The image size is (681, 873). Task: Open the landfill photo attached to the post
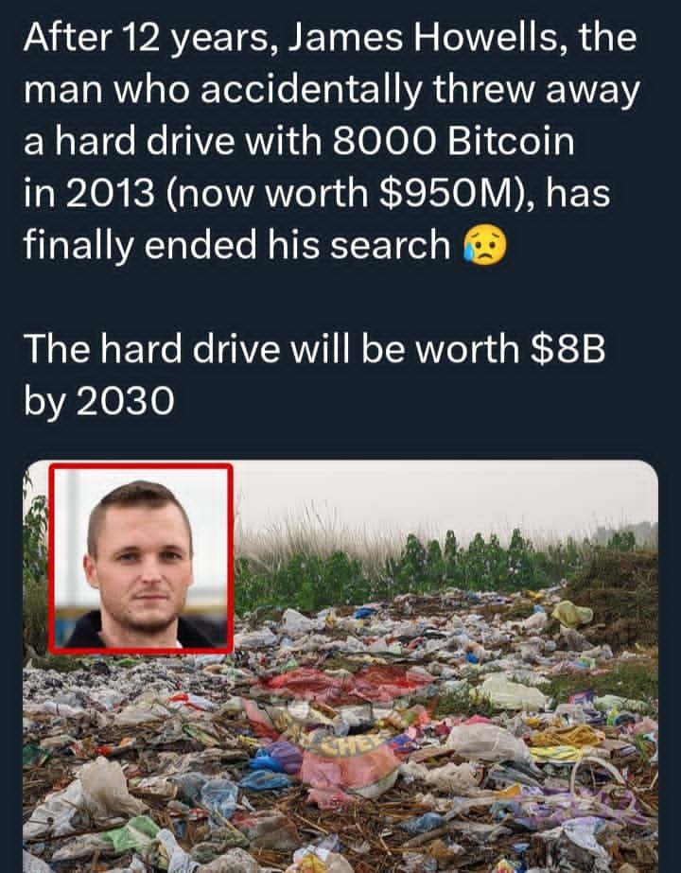[x=340, y=667]
